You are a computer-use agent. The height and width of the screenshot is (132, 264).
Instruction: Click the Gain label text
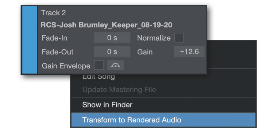pyautogui.click(x=145, y=52)
